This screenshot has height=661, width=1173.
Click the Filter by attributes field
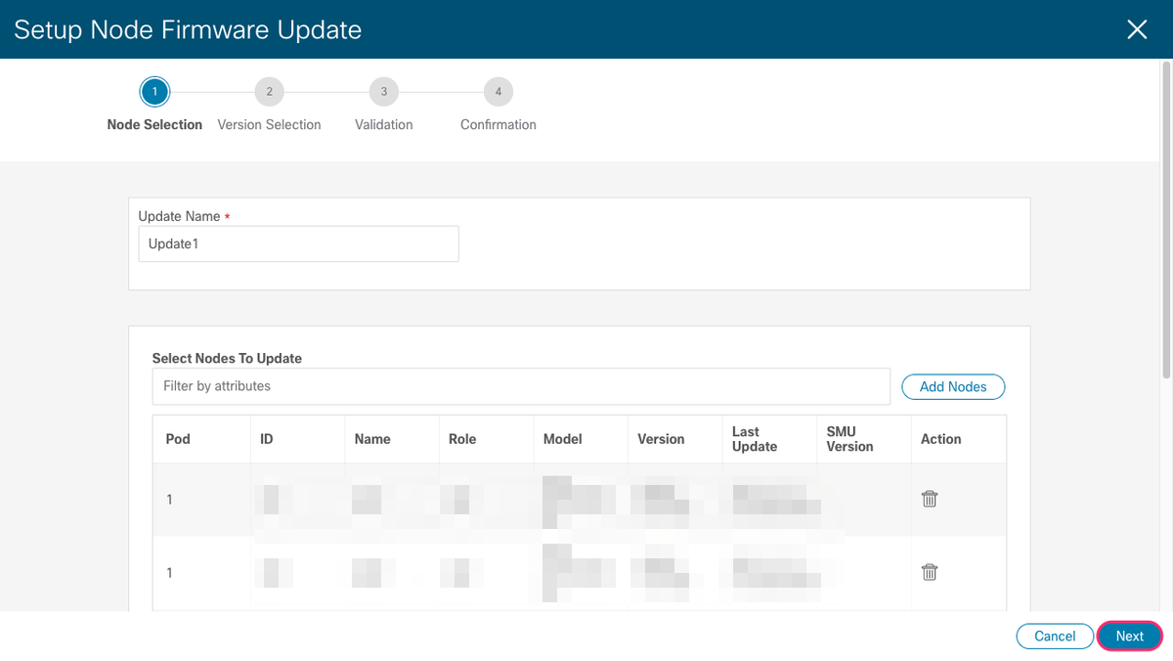521,386
